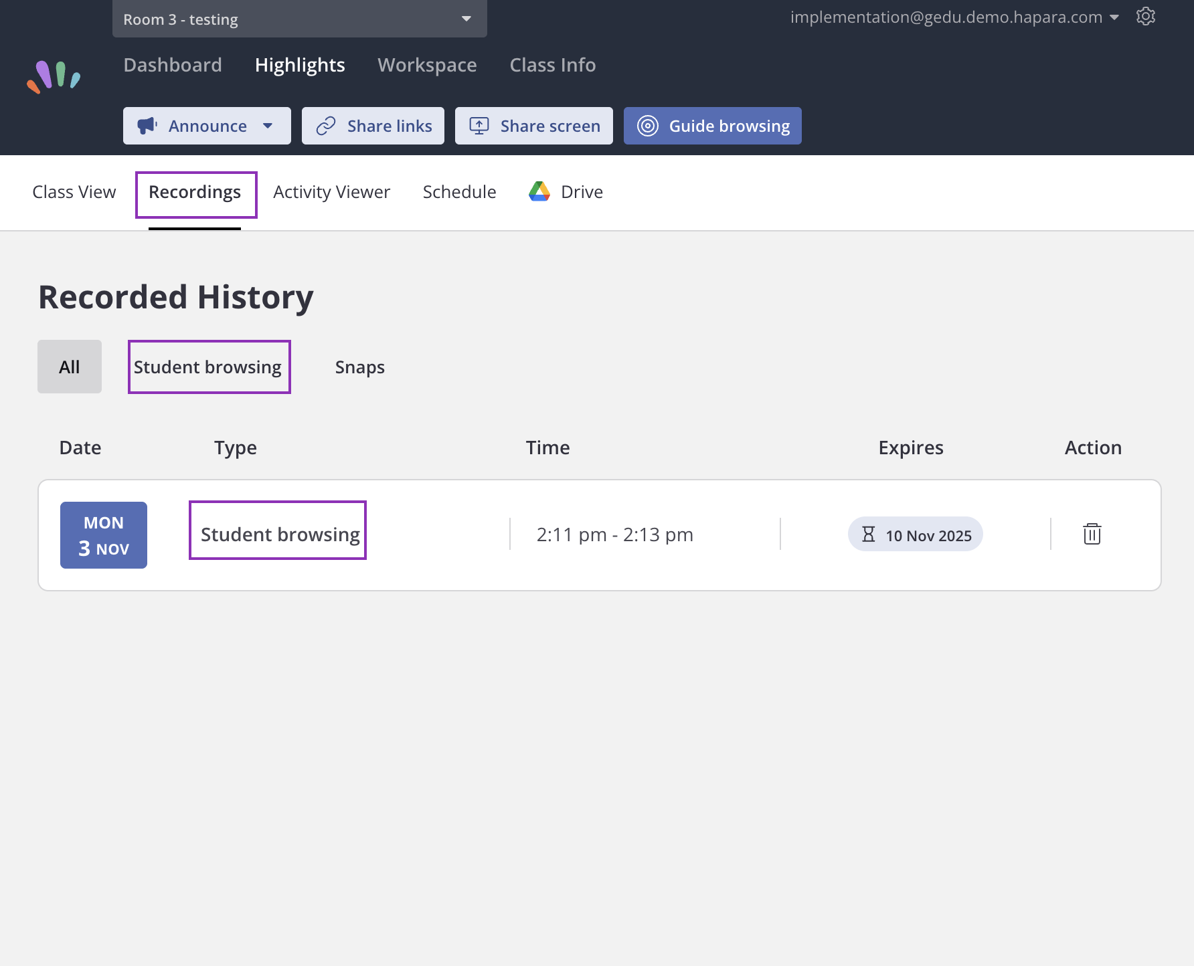Open the Class Info tab
Viewport: 1194px width, 966px height.
pos(553,65)
